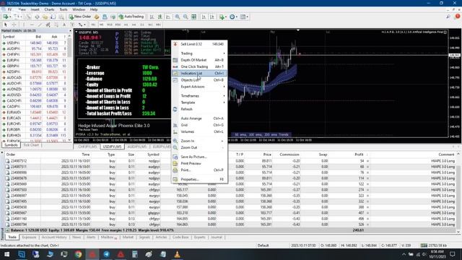The image size is (462, 260).
Task: Choose Refresh from context menu
Action: click(x=199, y=109)
